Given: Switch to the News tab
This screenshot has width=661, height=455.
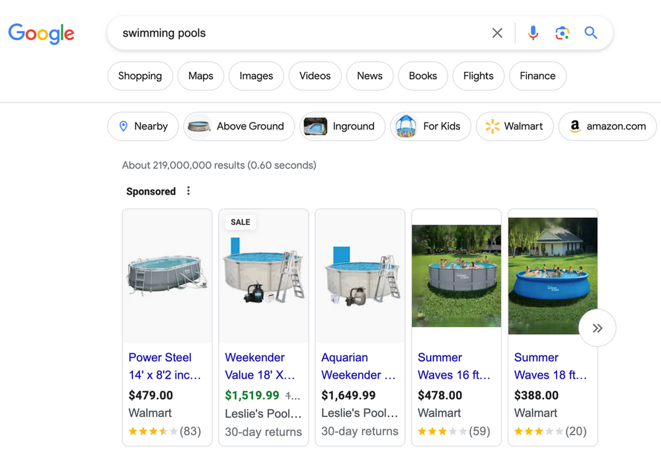Looking at the screenshot, I should [x=369, y=76].
